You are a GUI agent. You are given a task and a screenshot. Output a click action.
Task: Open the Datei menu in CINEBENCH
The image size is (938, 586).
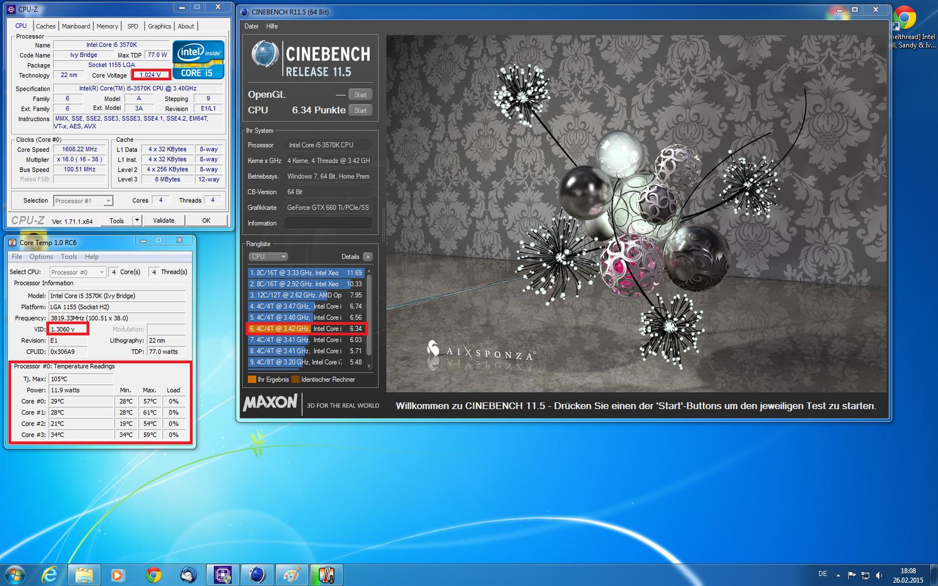coord(251,26)
